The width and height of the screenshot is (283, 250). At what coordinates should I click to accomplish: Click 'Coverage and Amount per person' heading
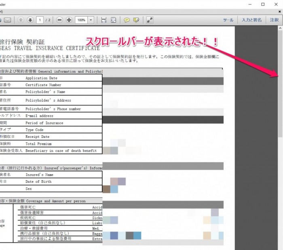tap(56, 201)
